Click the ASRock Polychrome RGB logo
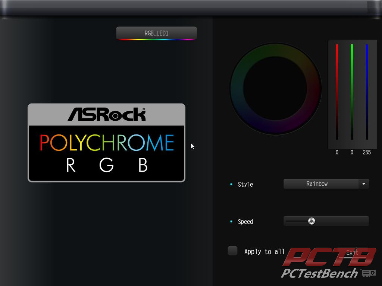Viewport: 382px width, 286px height. (106, 143)
